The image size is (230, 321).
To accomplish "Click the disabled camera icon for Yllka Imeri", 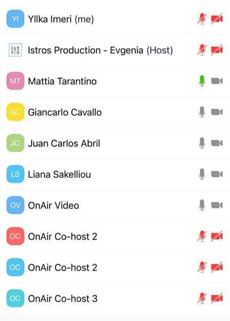I will [217, 19].
